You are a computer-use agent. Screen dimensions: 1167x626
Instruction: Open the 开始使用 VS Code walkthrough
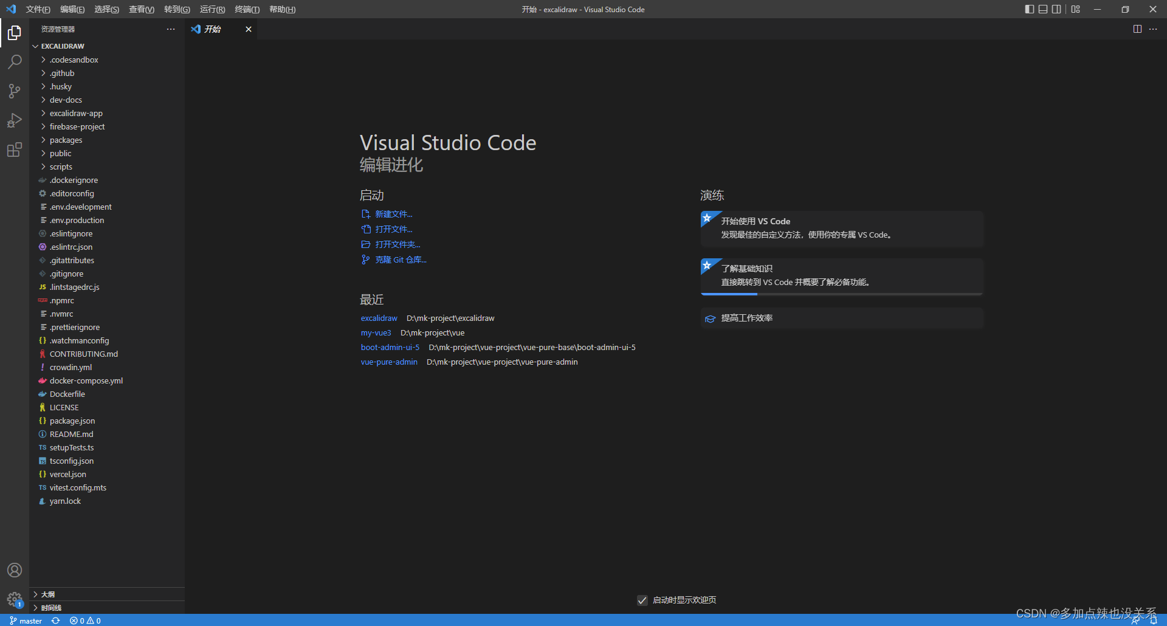(x=842, y=228)
